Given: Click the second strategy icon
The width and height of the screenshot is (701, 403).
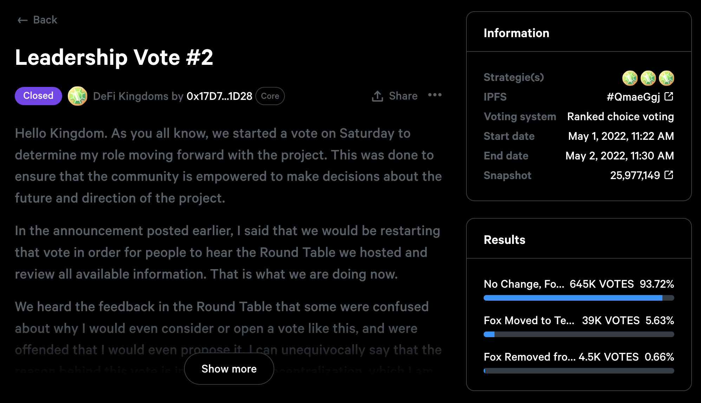Looking at the screenshot, I should point(648,78).
